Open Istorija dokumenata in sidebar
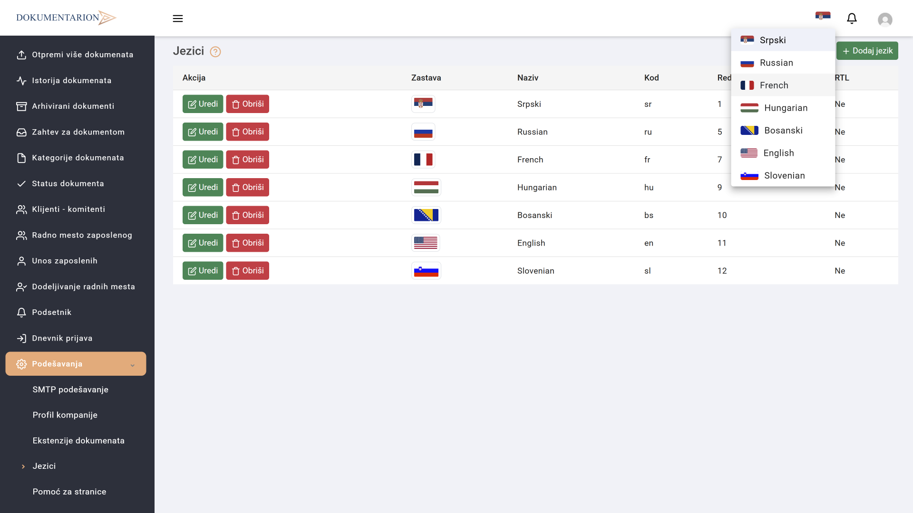913x513 pixels. click(x=71, y=80)
